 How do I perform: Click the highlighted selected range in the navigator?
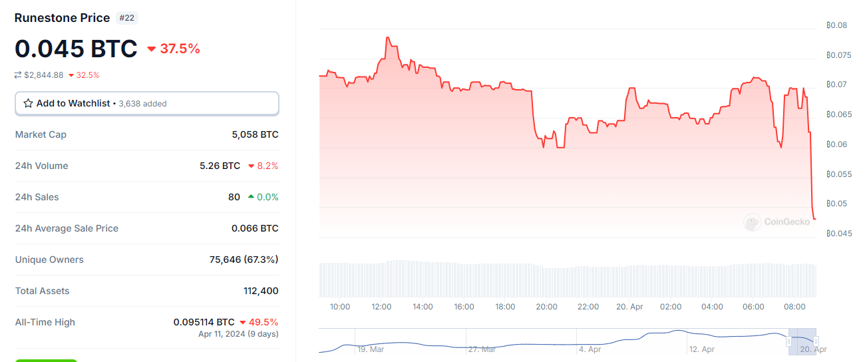coord(802,337)
